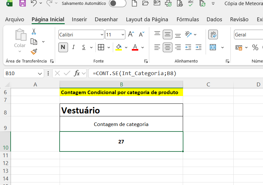Expand the copy options arrow
The height and width of the screenshot is (185, 263).
click(43, 42)
